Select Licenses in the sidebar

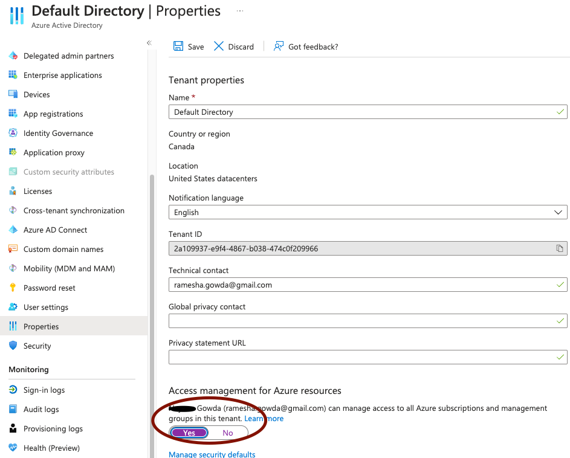click(38, 191)
